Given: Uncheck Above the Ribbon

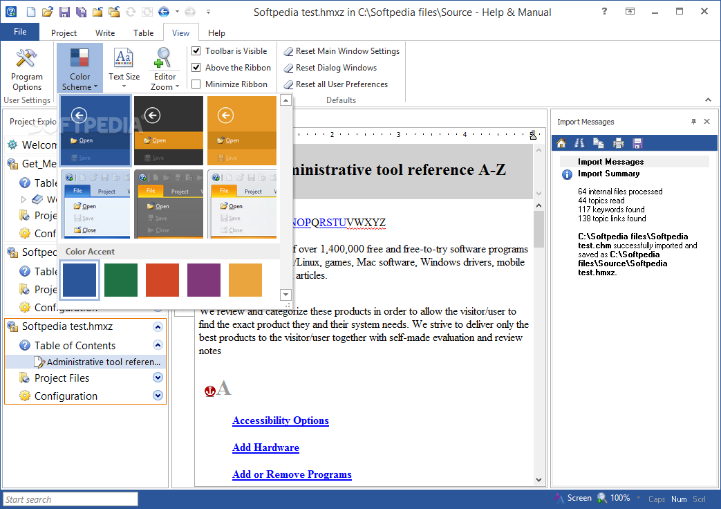Looking at the screenshot, I should (196, 68).
